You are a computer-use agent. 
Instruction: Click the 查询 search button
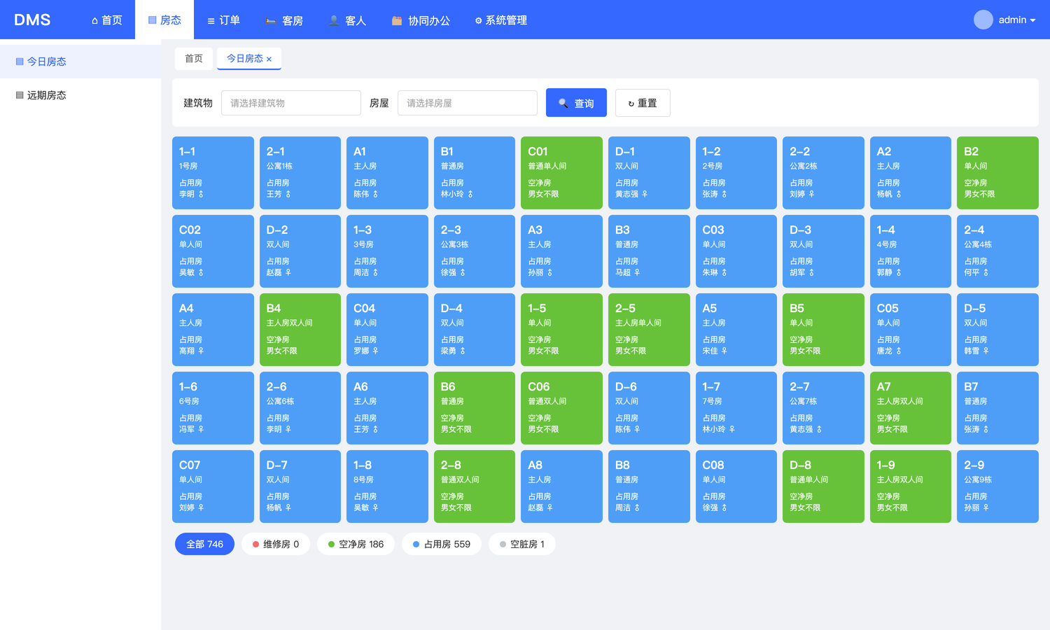pyautogui.click(x=576, y=103)
